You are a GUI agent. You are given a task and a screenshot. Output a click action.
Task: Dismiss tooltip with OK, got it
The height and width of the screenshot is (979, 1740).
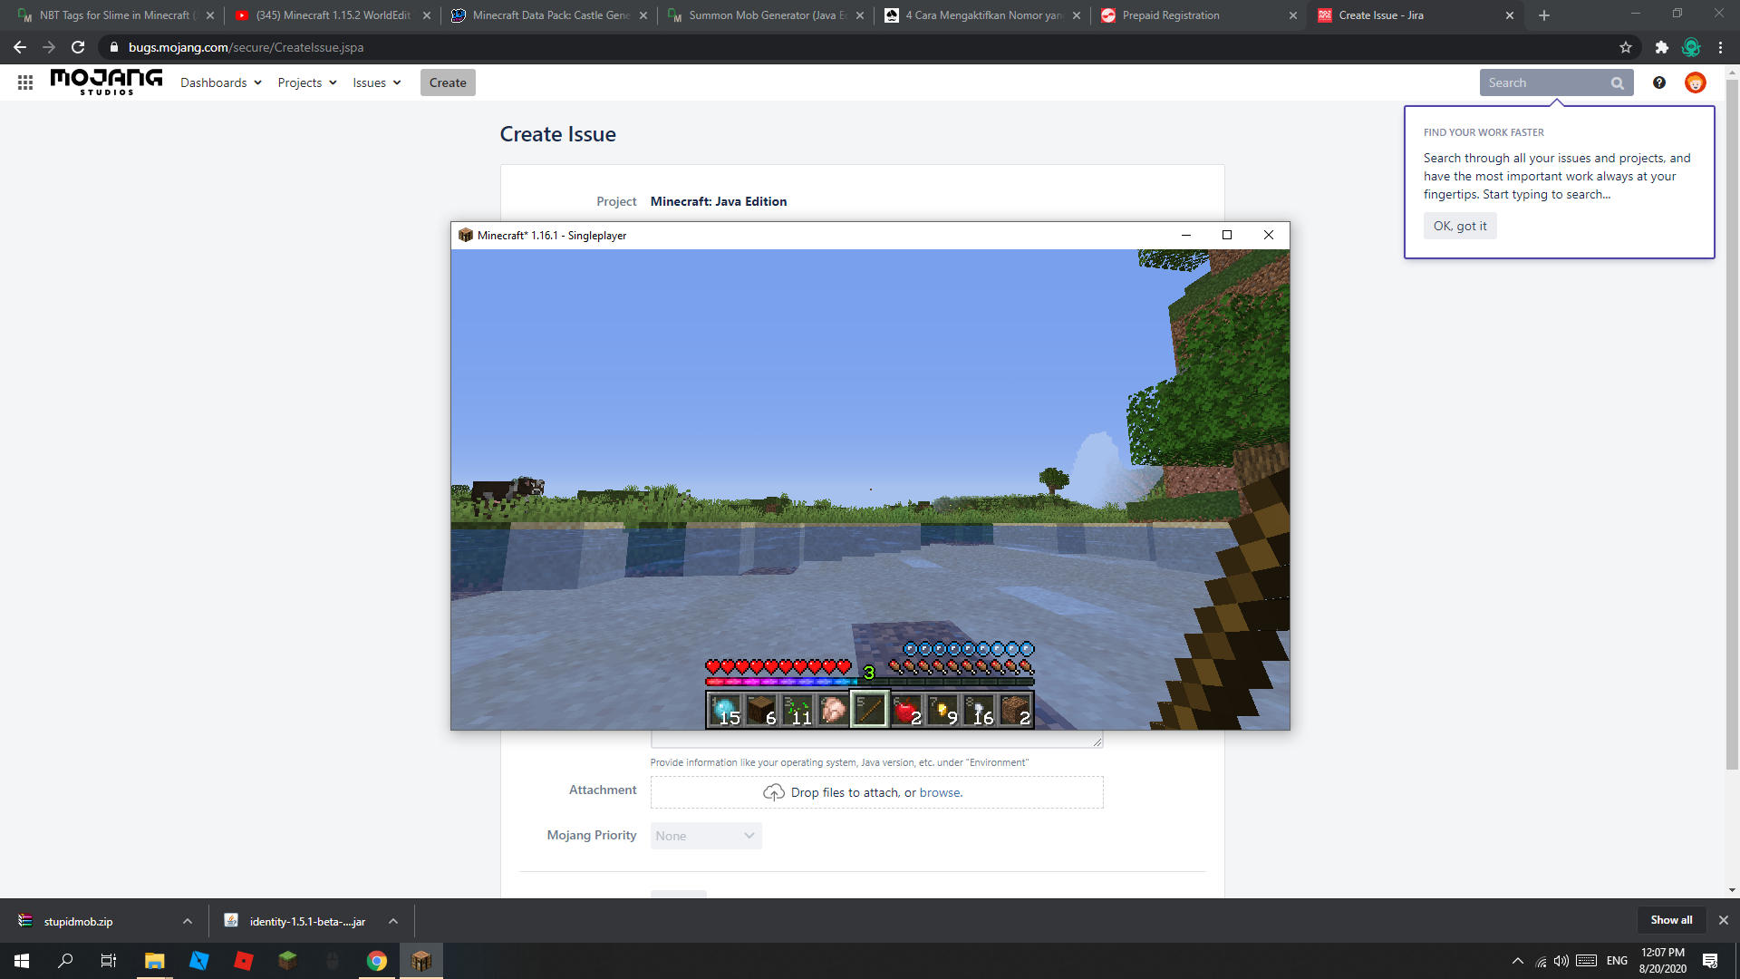1459,226
